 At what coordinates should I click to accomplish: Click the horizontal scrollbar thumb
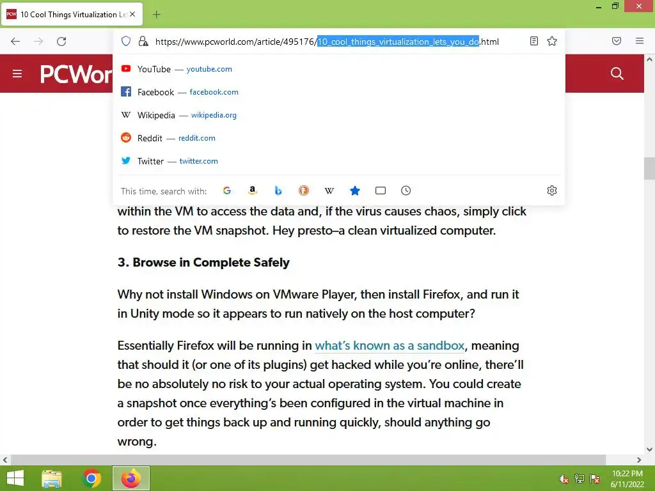(308, 460)
